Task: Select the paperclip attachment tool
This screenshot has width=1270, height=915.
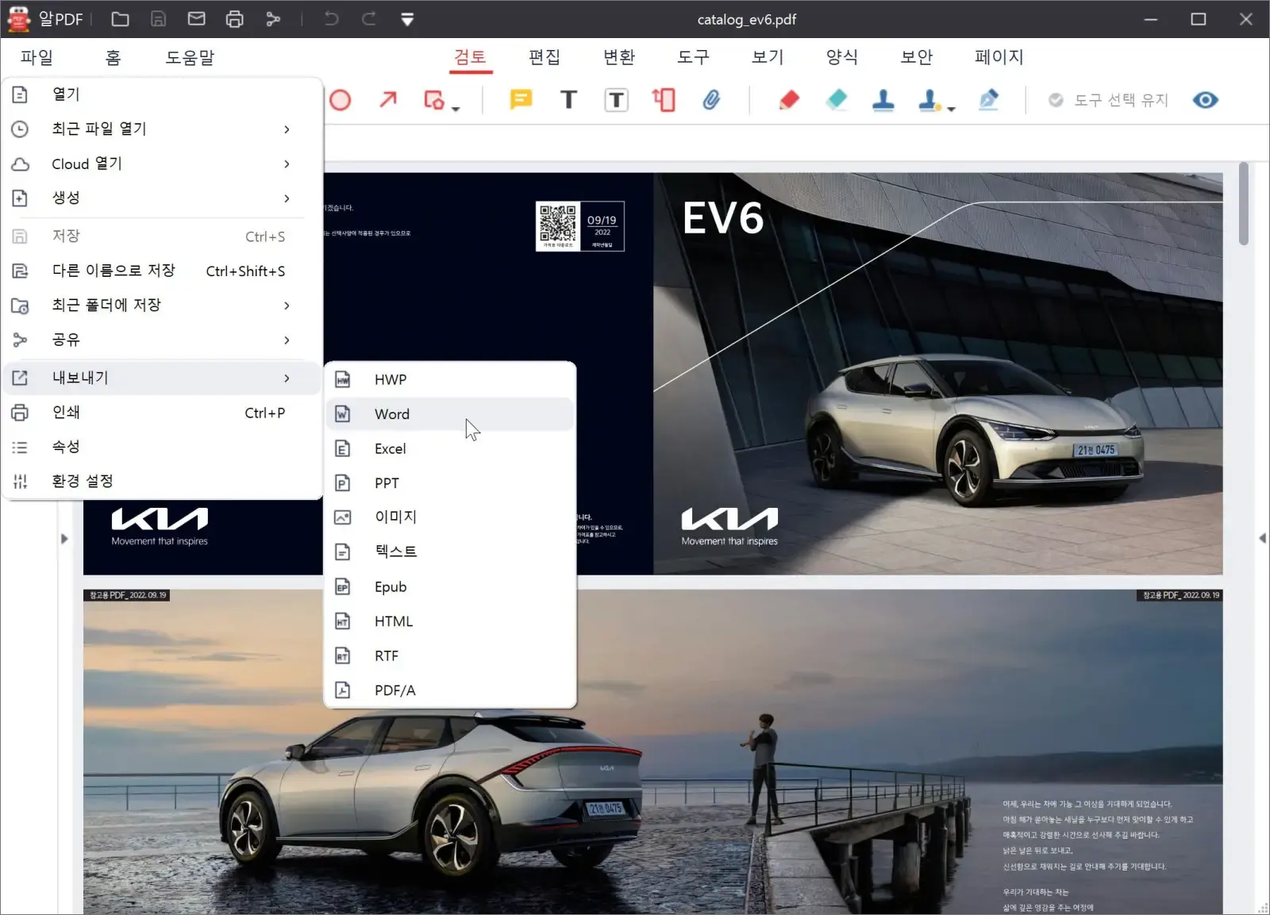Action: 711,100
